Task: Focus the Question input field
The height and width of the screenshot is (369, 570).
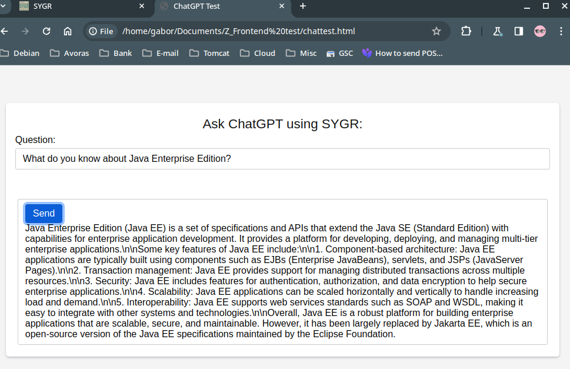Action: tap(282, 159)
